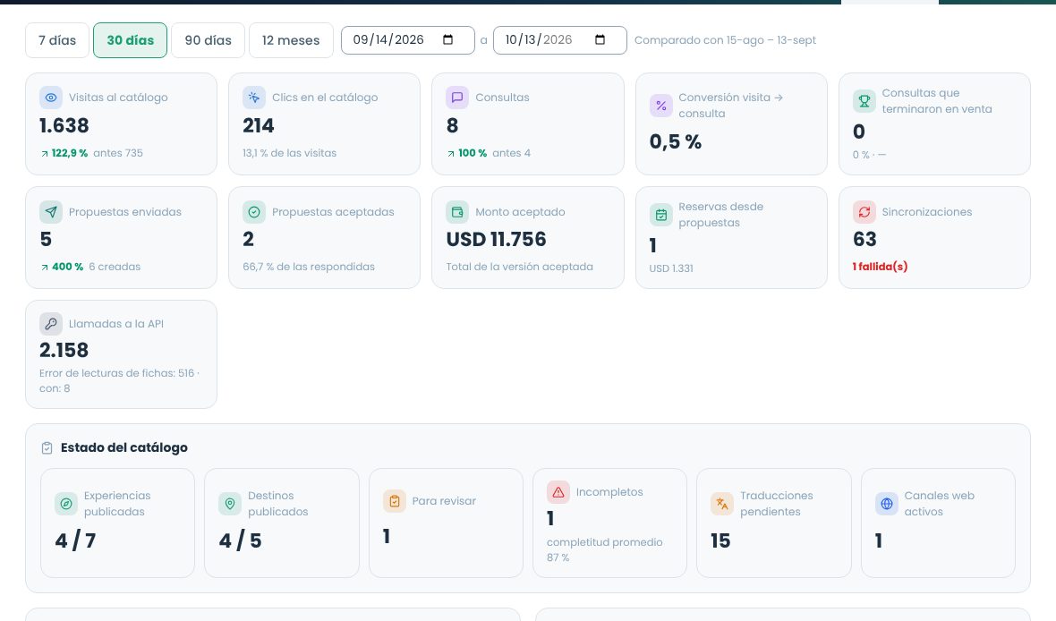Click the Llamadas a la API value 2.158

click(64, 350)
